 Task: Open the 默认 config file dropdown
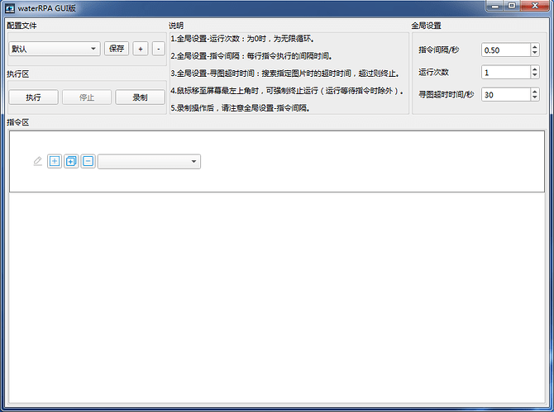click(x=55, y=49)
